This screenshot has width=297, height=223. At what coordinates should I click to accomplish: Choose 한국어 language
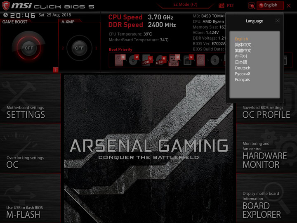click(241, 56)
